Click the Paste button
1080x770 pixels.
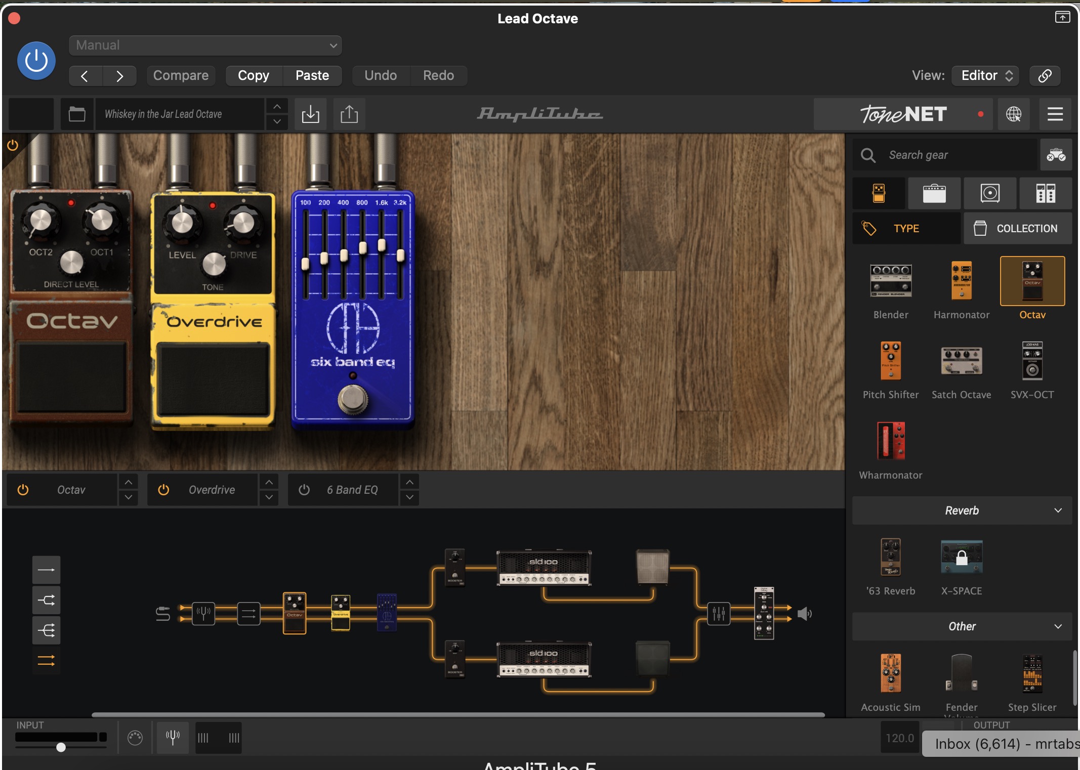(x=312, y=76)
